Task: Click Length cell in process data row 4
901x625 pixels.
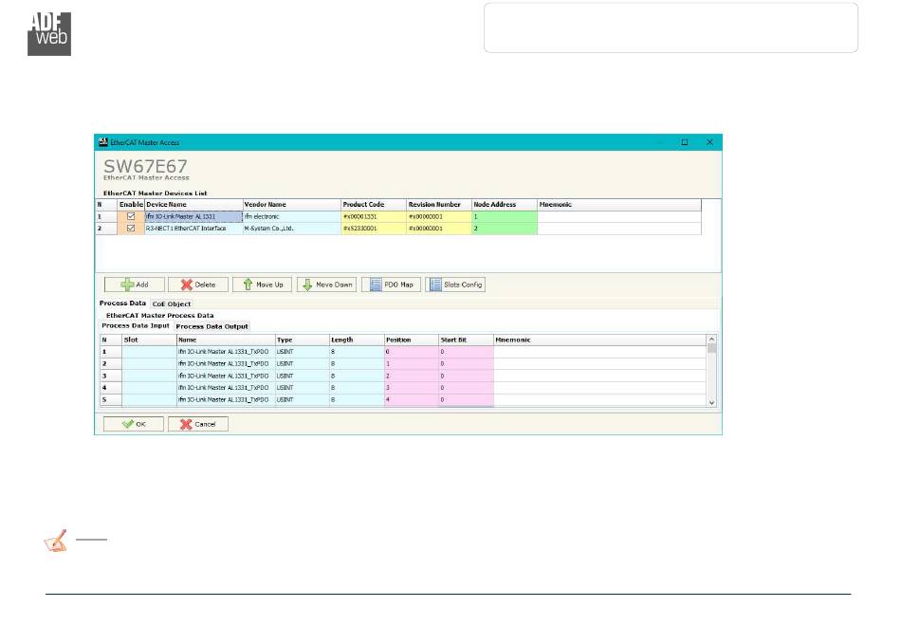Action: tap(357, 388)
